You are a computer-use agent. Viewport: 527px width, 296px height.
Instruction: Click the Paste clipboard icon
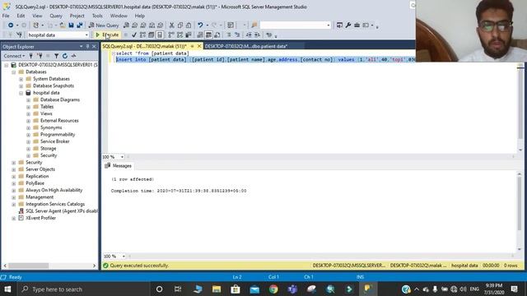[189, 25]
